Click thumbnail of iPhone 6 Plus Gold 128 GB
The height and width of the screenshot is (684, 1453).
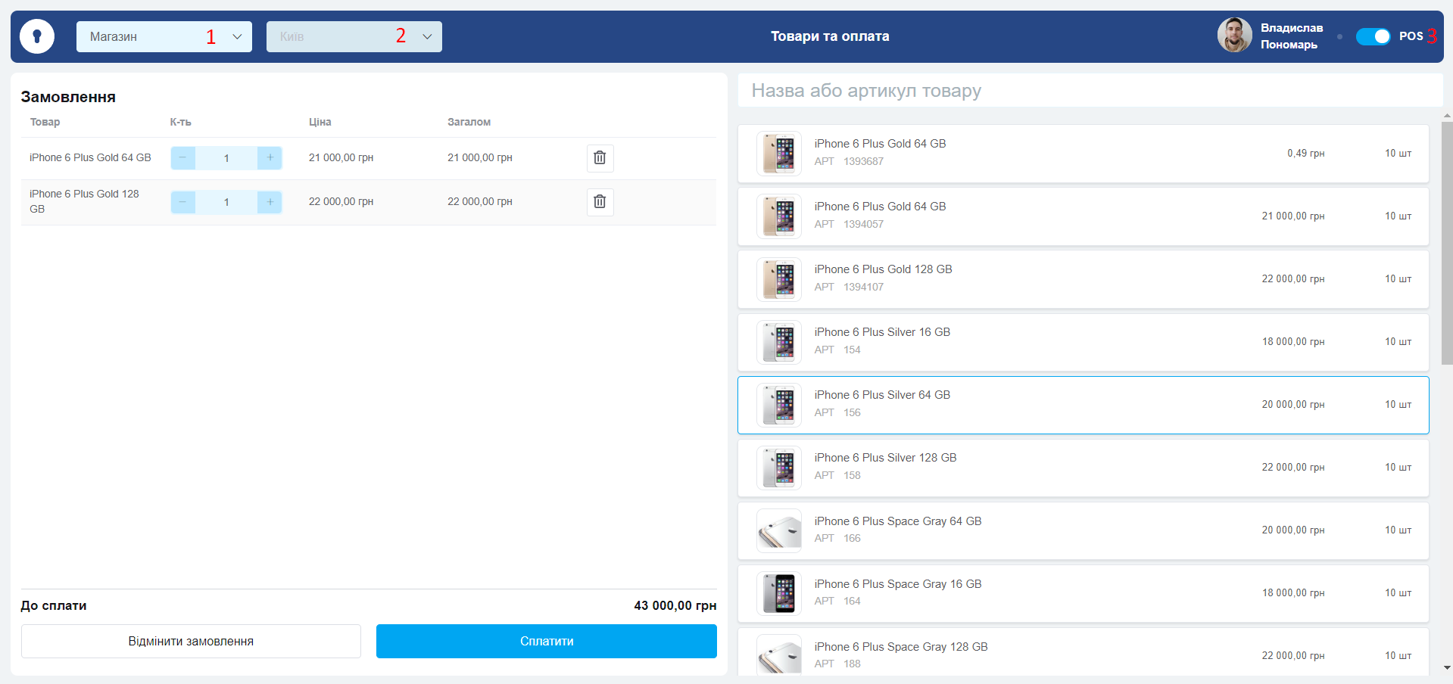point(779,279)
